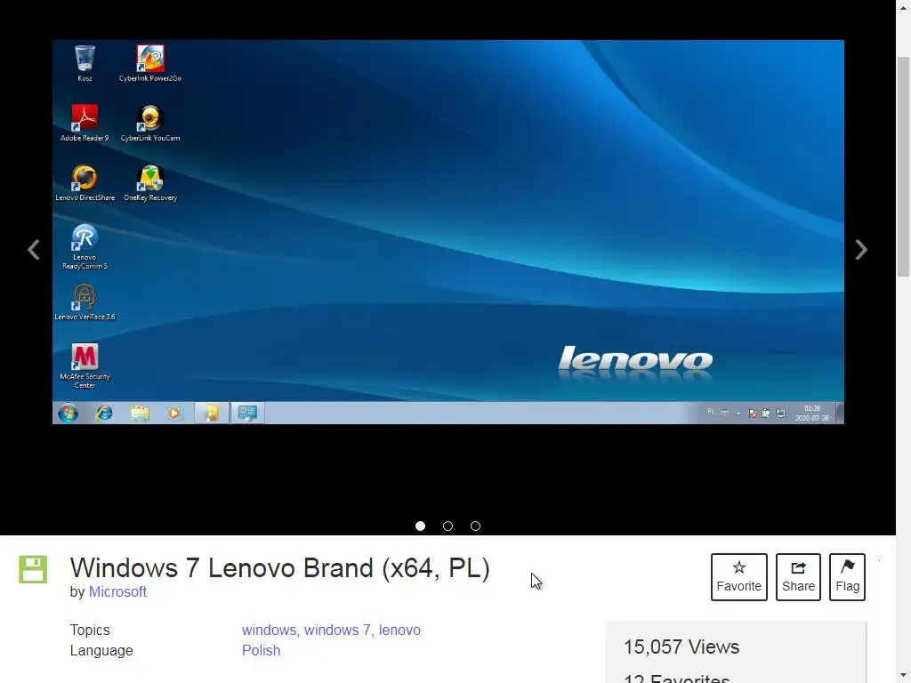911x683 pixels.
Task: Click the Kosz recycle bin icon in screenshot
Action: click(85, 63)
